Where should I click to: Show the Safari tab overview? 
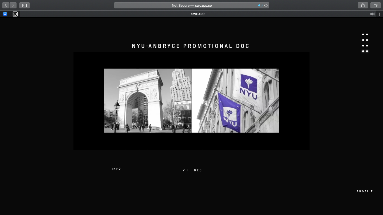[375, 5]
